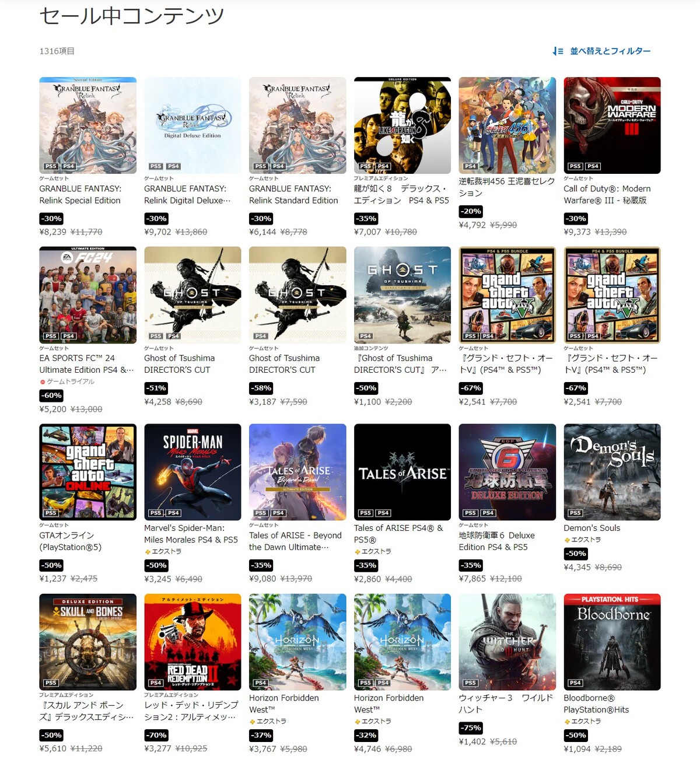Open the Tales of ARISE black logo cover
The height and width of the screenshot is (770, 700).
click(402, 472)
